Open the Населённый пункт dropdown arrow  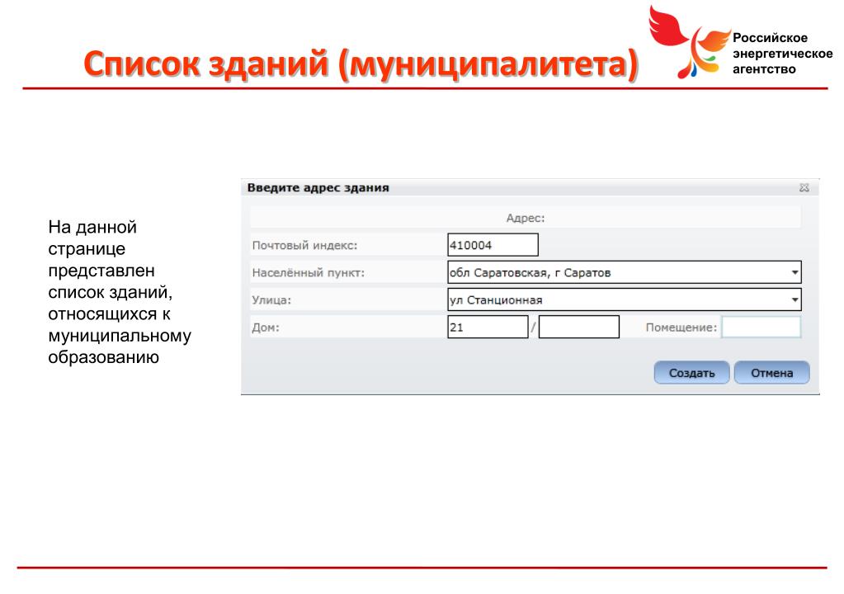(794, 272)
